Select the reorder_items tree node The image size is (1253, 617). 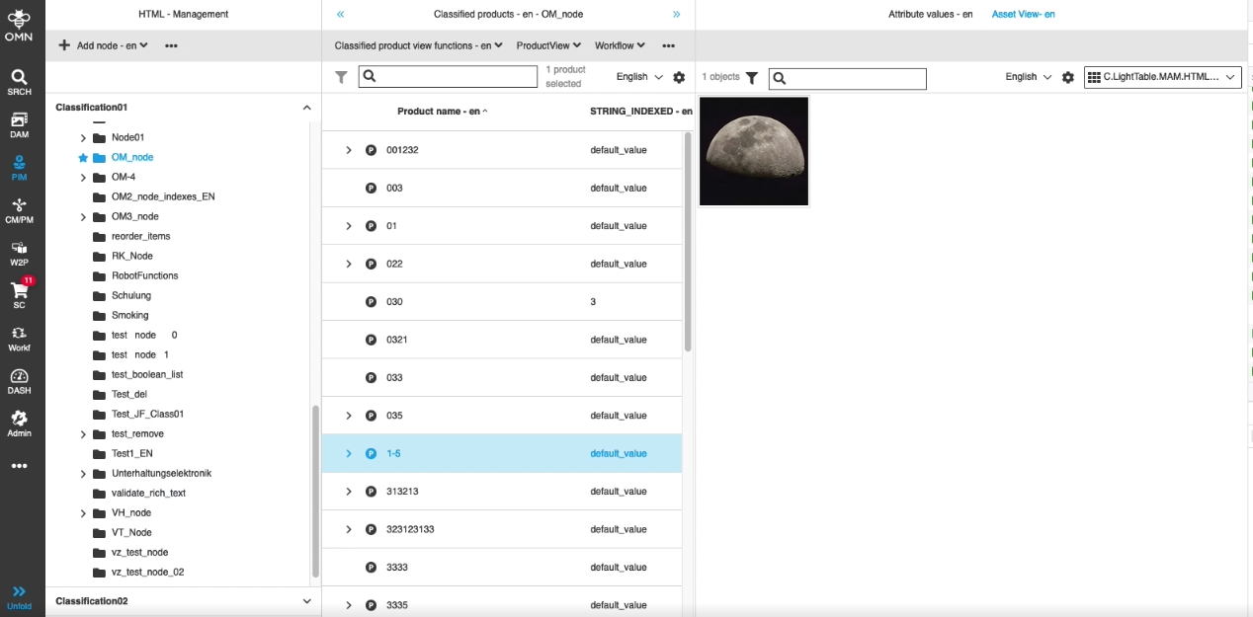[140, 236]
